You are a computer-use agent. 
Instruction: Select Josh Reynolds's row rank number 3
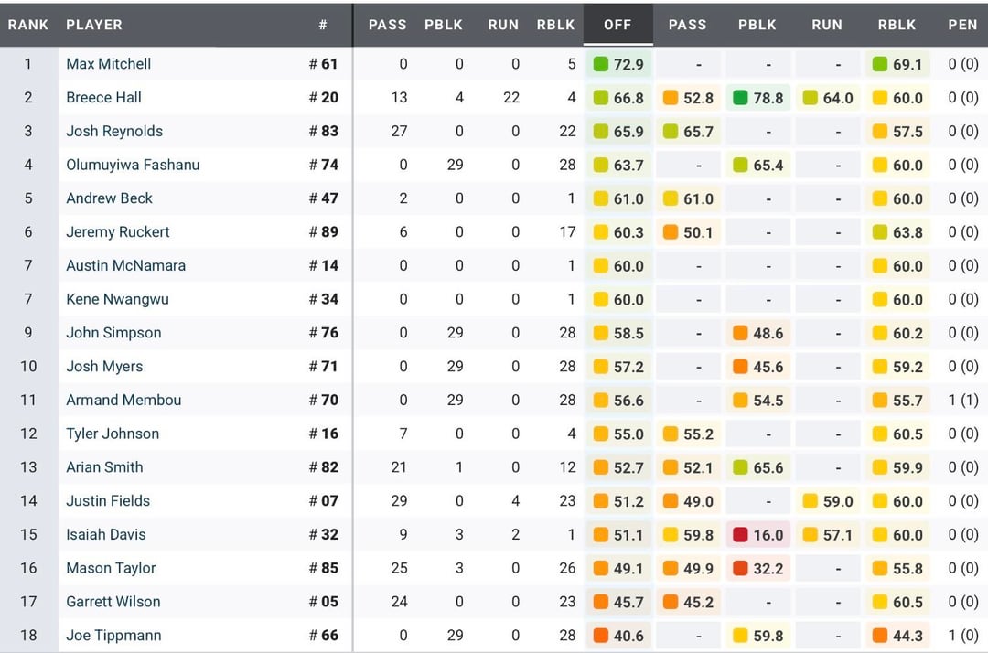point(27,131)
